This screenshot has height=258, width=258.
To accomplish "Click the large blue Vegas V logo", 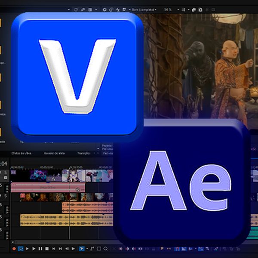I will 77,76.
